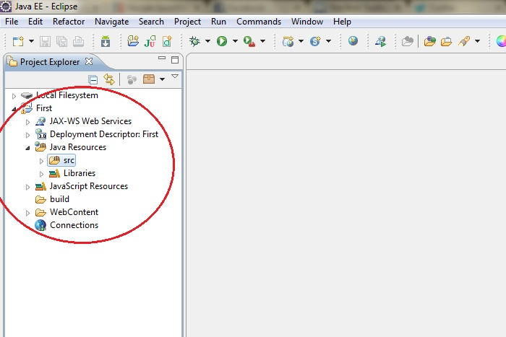Image resolution: width=506 pixels, height=337 pixels.
Task: Open the Window menu
Action: coord(307,22)
